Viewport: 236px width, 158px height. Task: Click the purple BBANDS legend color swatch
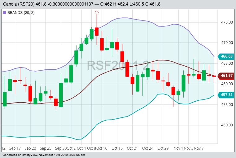pos(4,13)
